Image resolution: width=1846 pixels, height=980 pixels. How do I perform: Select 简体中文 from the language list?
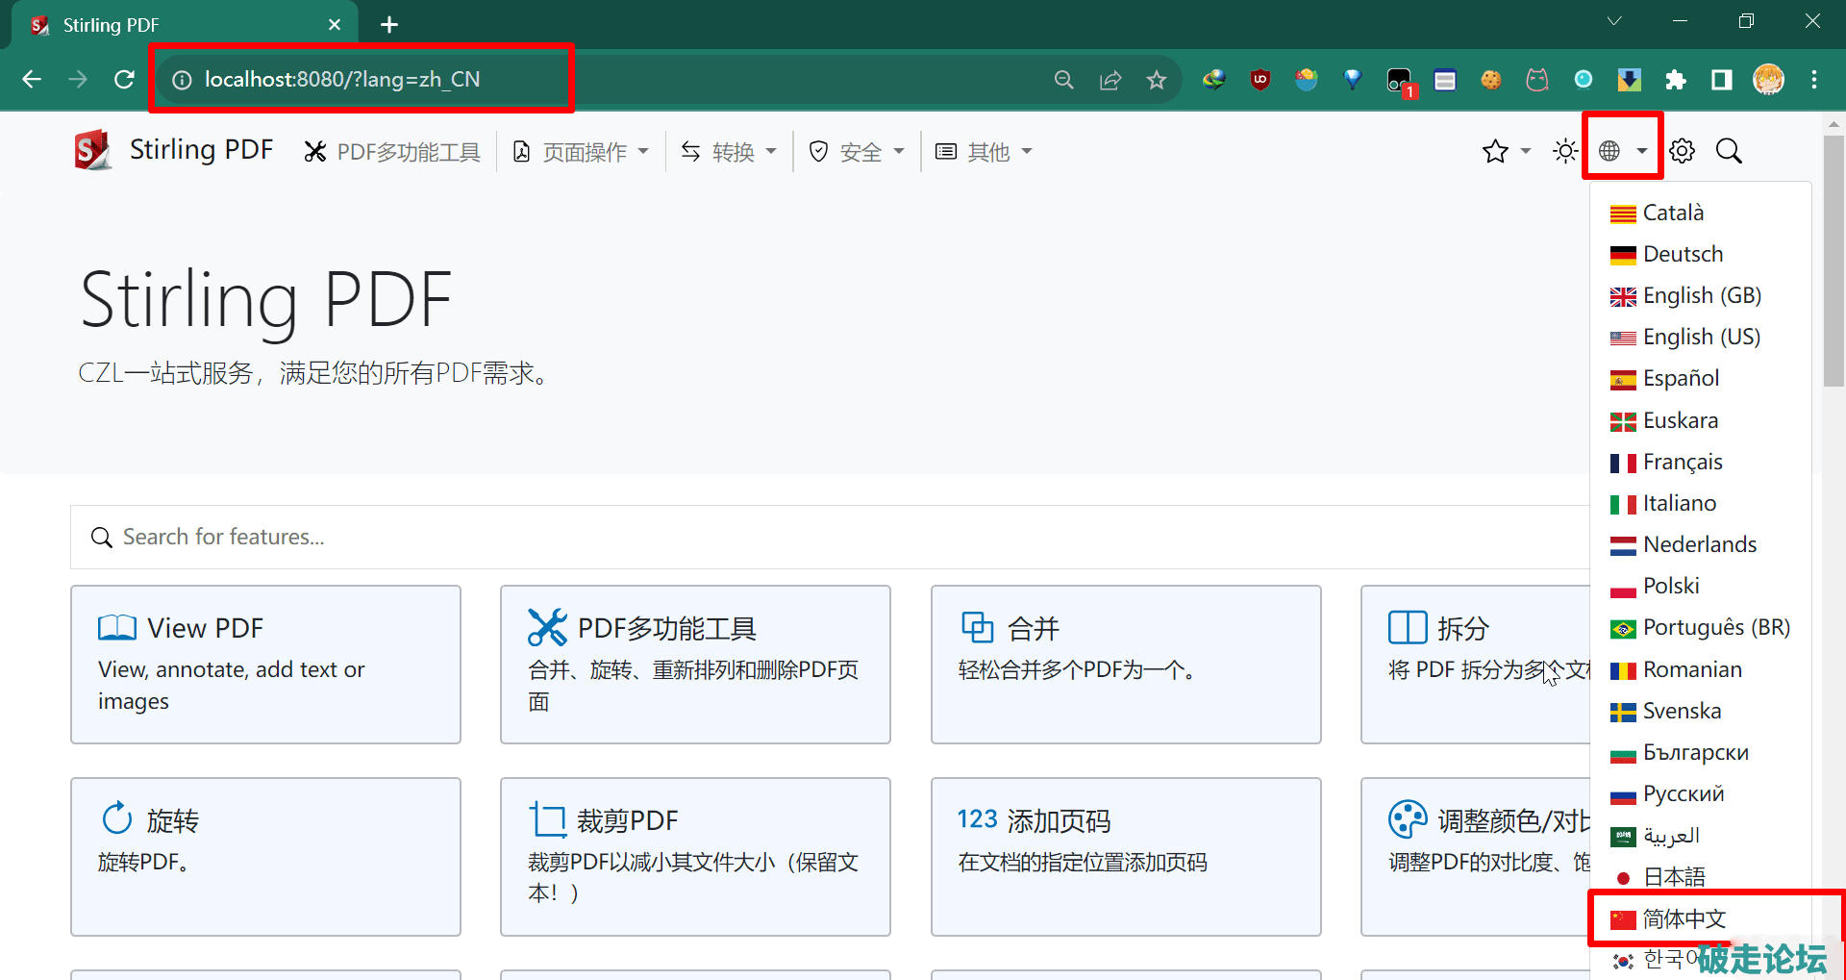pyautogui.click(x=1684, y=918)
